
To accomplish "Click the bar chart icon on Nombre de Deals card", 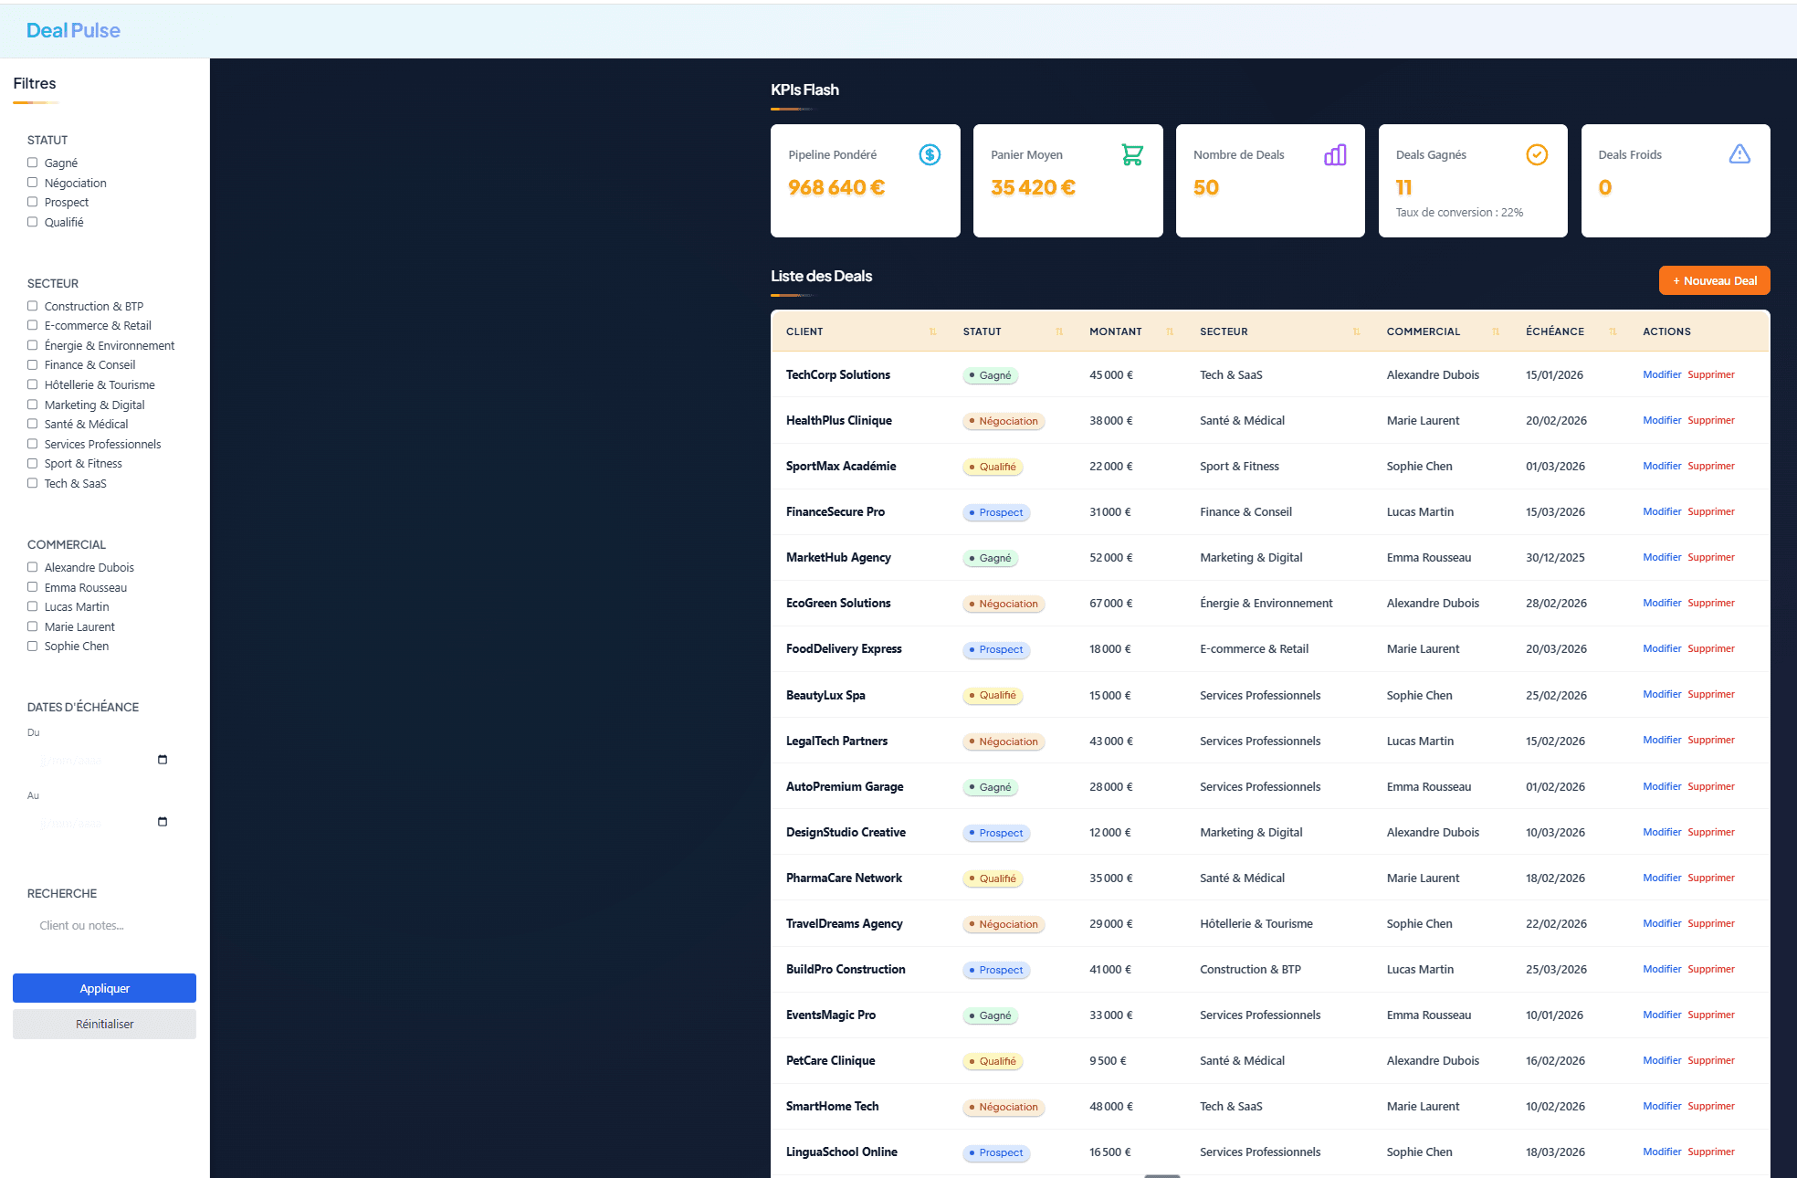I will pos(1334,154).
